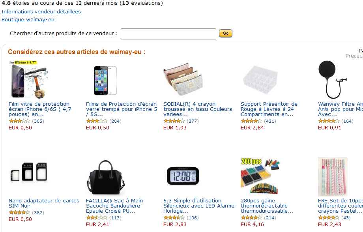Open SODIAL(R) 4 crayon trousses title link
The height and width of the screenshot is (232, 363).
pyautogui.click(x=197, y=109)
